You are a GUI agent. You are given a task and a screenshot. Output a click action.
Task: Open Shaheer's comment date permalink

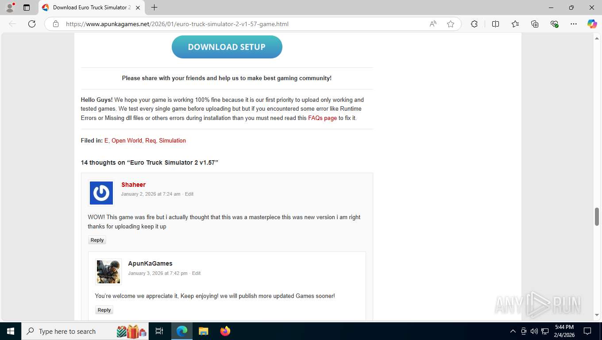click(151, 194)
